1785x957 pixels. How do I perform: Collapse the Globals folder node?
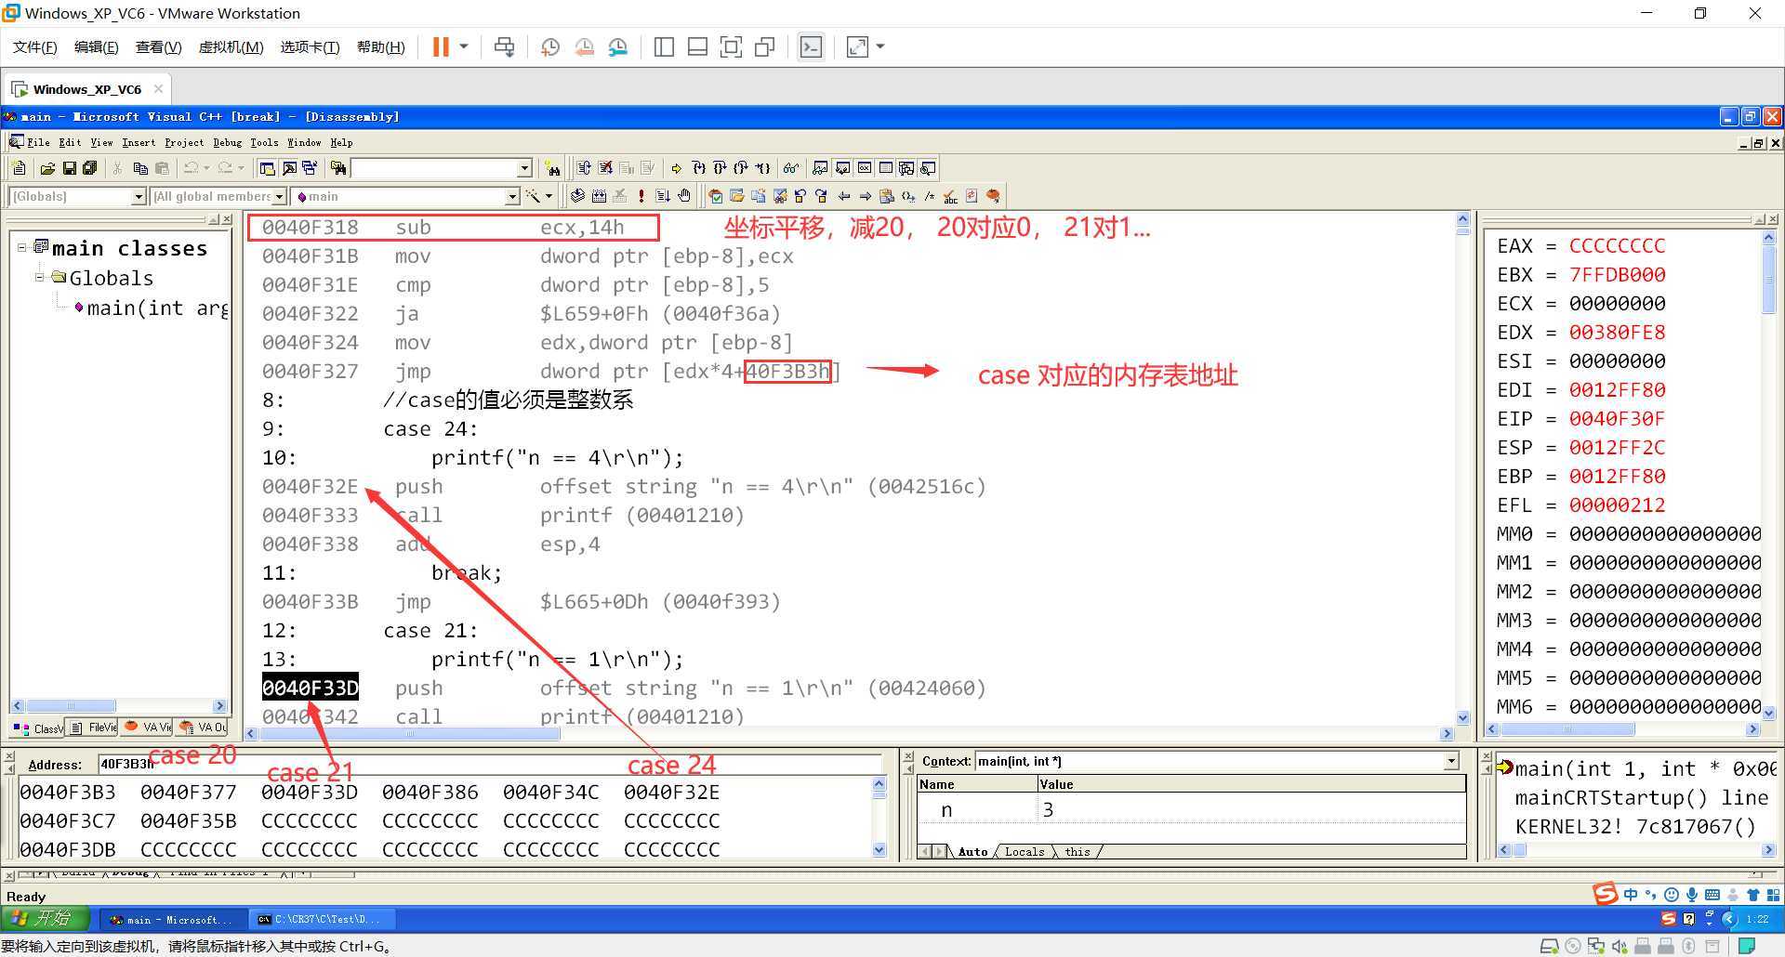point(40,277)
